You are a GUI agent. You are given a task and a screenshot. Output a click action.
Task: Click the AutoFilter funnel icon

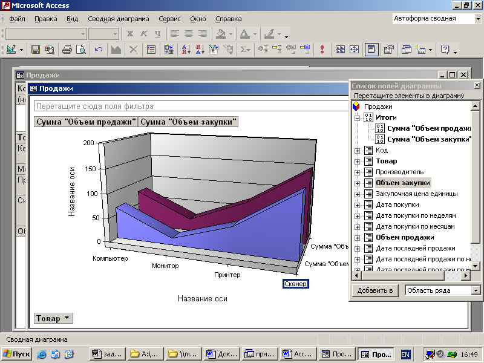click(214, 50)
